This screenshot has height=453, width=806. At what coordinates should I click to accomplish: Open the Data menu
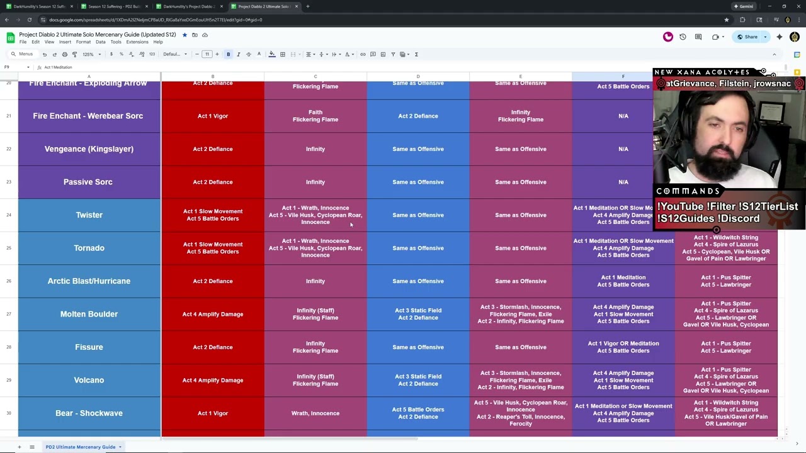(100, 42)
